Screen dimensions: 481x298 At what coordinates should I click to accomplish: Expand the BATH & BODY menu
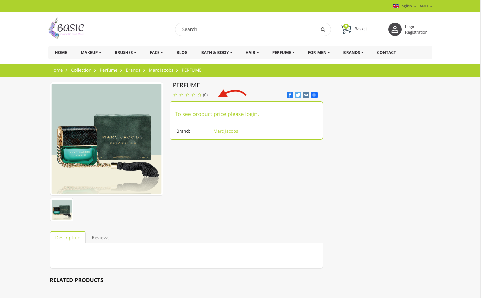click(x=217, y=53)
